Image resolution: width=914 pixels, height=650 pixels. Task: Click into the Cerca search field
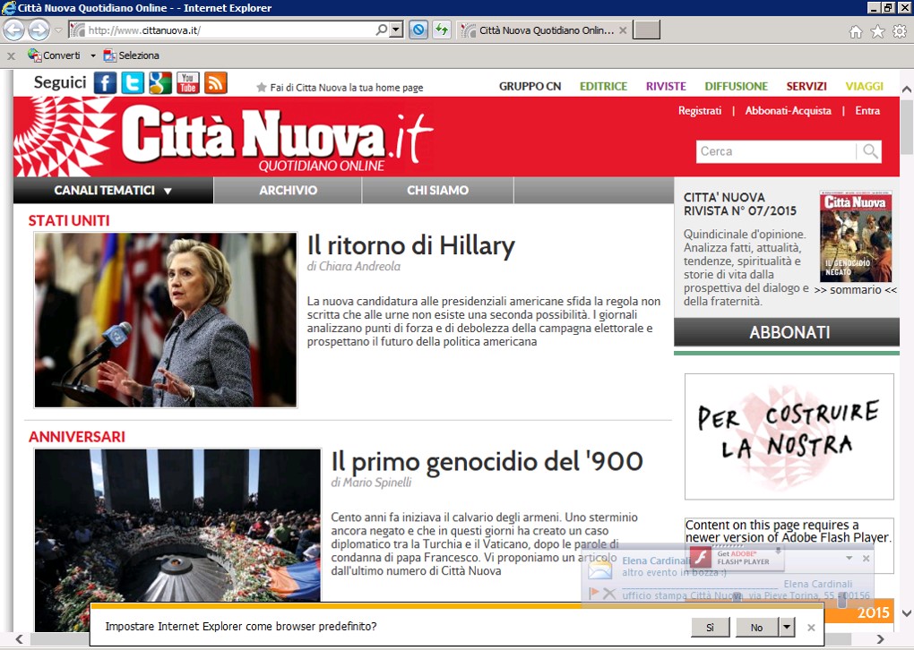(775, 151)
